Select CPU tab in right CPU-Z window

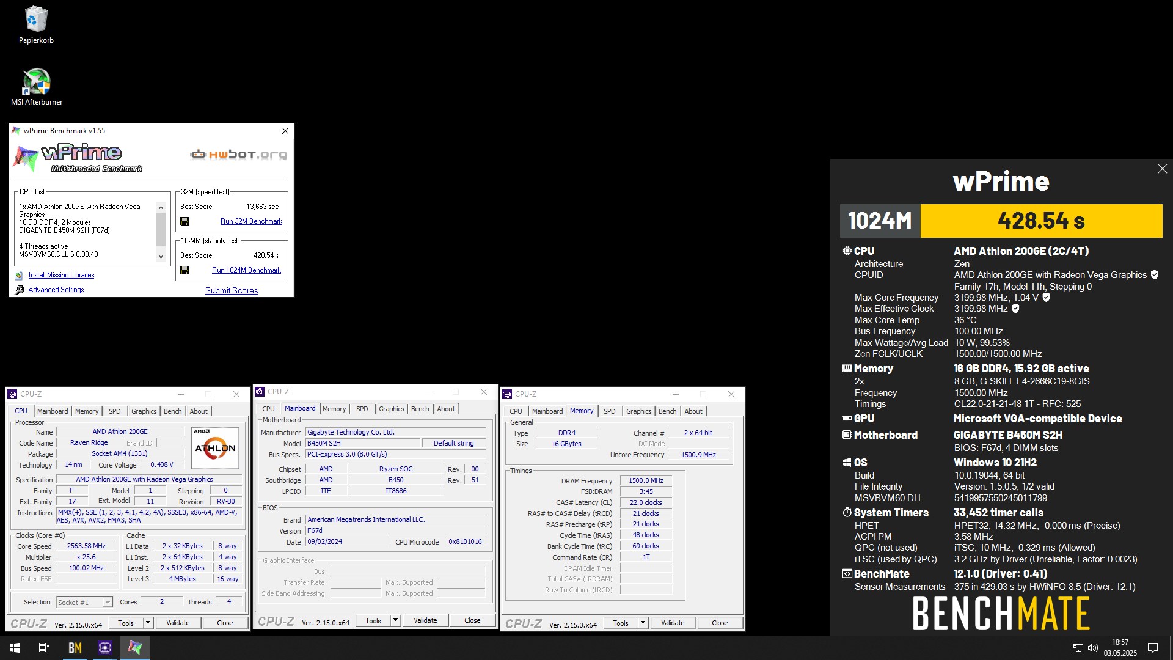point(516,411)
